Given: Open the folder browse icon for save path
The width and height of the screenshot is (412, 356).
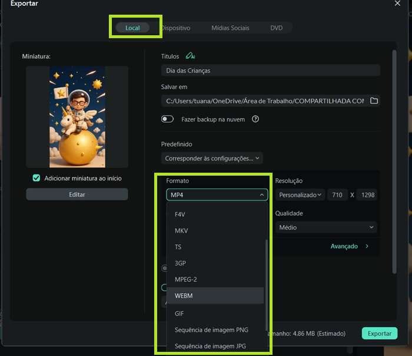Looking at the screenshot, I should coord(374,101).
